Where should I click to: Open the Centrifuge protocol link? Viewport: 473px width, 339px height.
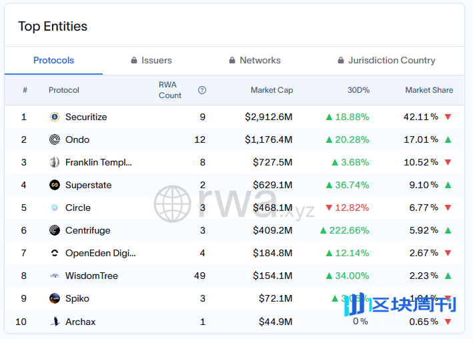point(88,230)
